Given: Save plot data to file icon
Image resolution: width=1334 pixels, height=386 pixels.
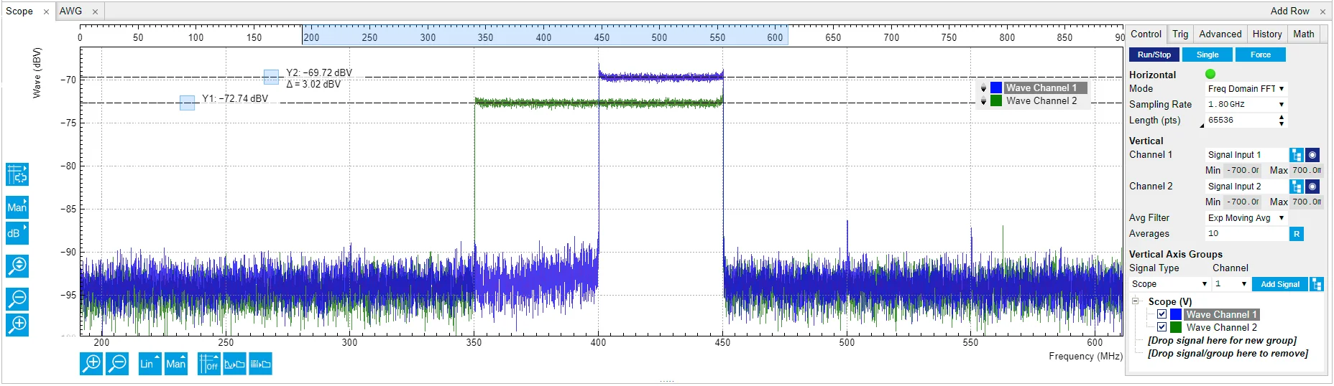Looking at the screenshot, I should click(260, 364).
